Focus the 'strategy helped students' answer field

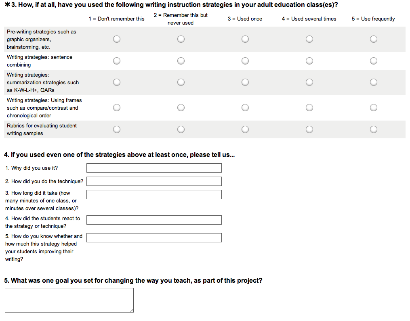point(154,238)
